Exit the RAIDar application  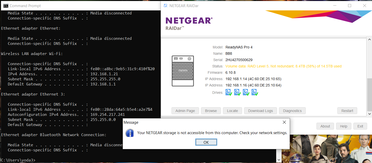pos(360,126)
